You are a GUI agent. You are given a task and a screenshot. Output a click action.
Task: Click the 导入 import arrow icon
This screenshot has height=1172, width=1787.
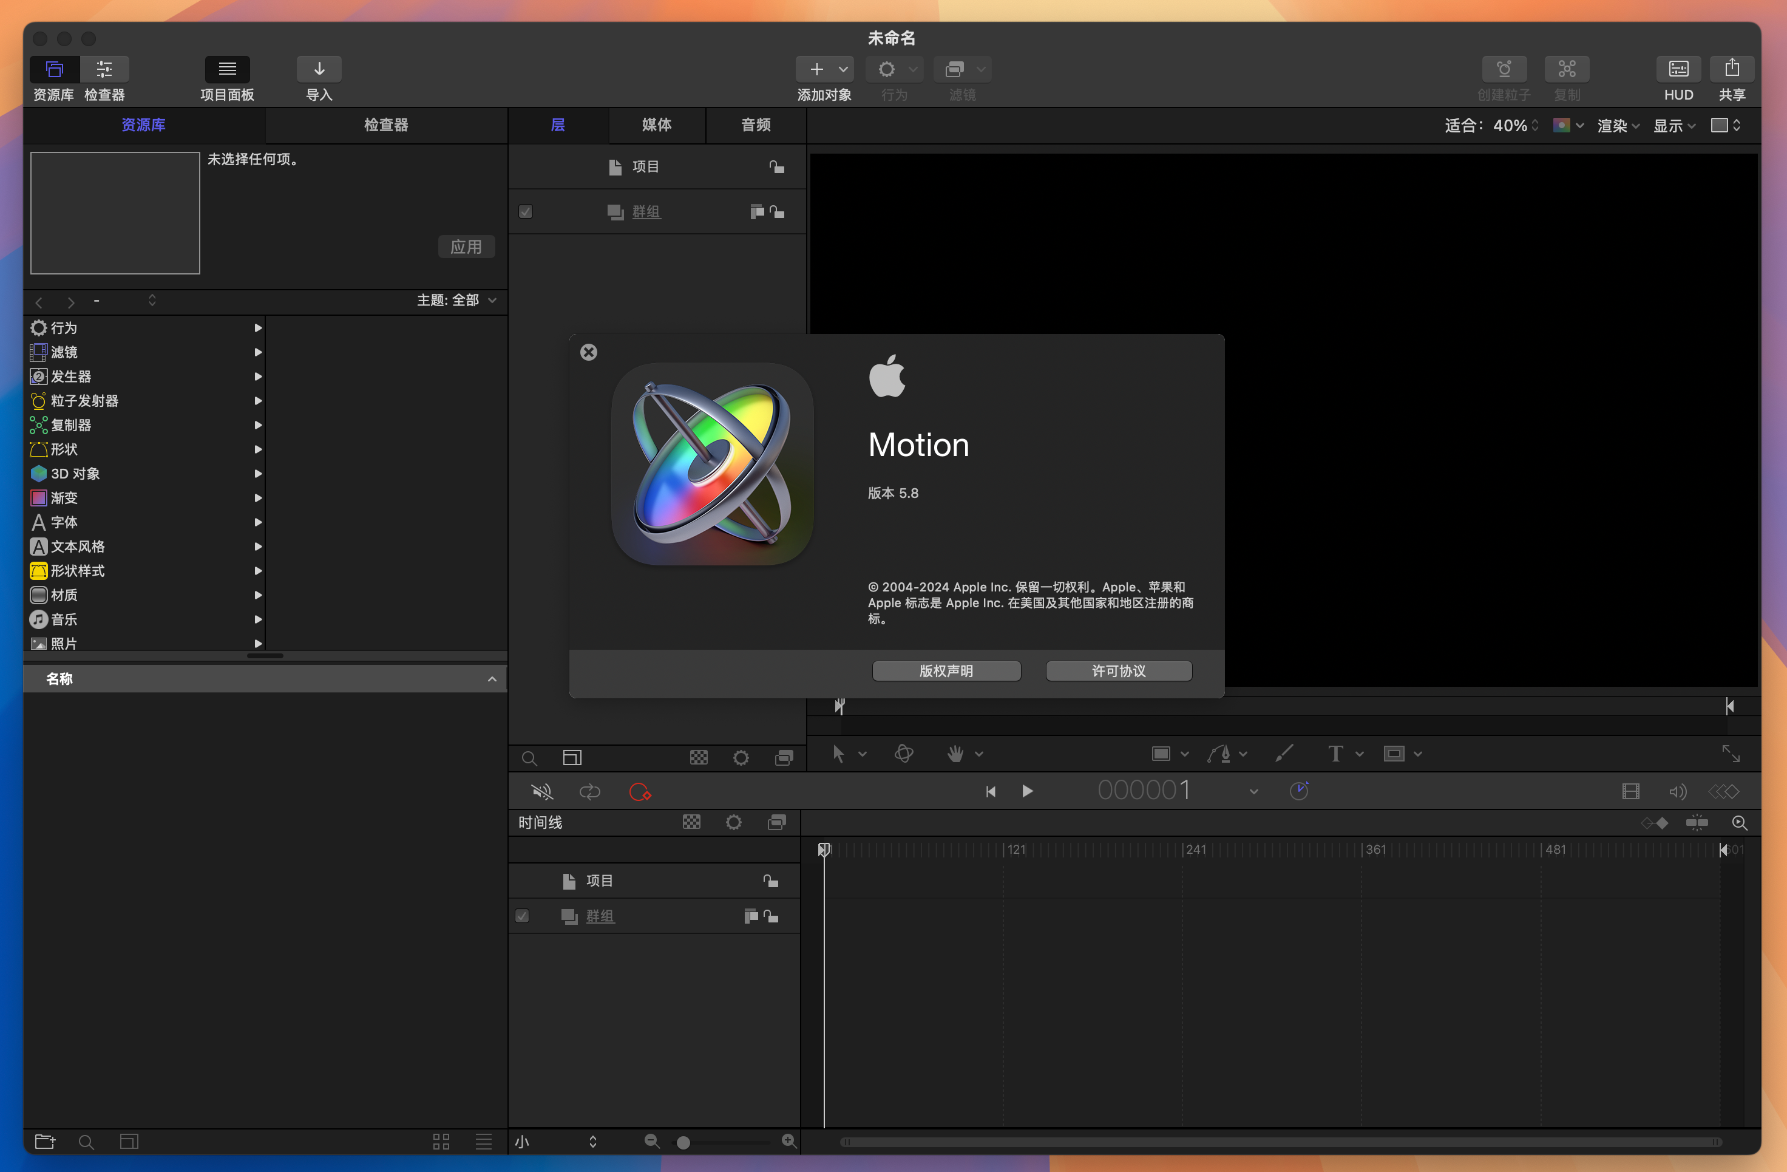point(319,69)
